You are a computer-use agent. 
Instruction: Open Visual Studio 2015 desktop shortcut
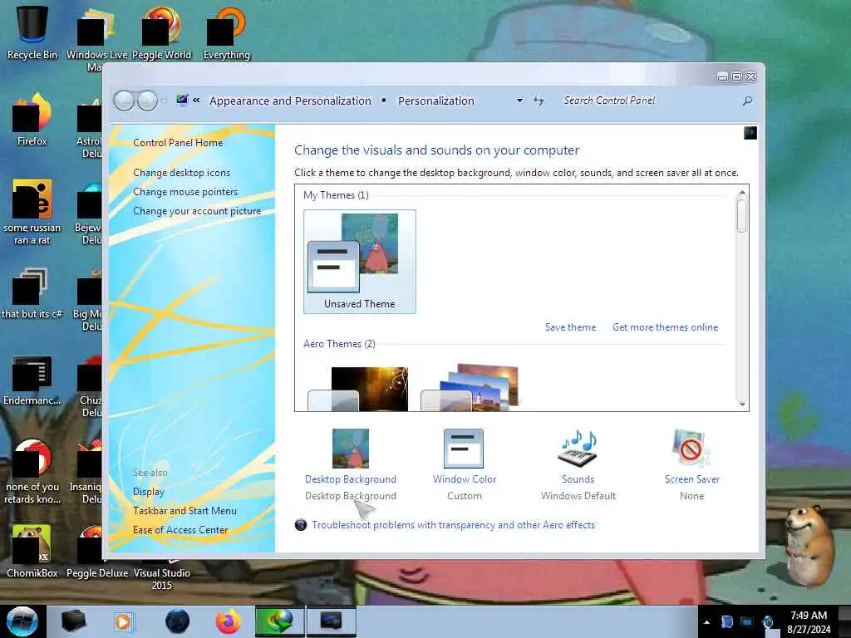161,578
